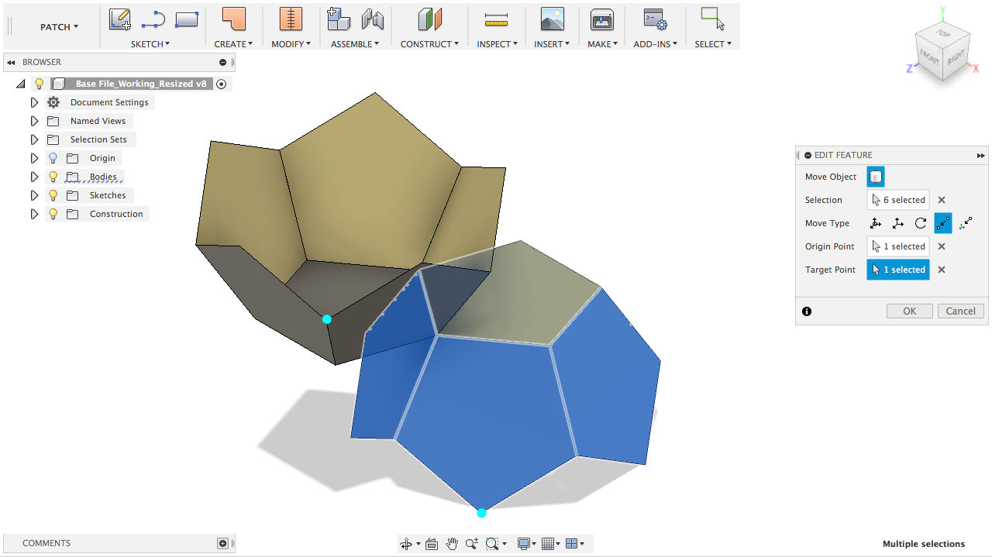
Task: Select the Rotate move type
Action: click(x=921, y=223)
